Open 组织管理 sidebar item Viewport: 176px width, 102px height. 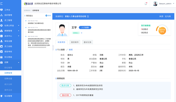8,15
